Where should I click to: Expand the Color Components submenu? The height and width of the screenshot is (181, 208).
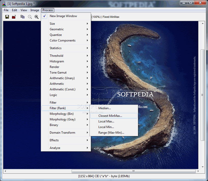click(x=66, y=40)
